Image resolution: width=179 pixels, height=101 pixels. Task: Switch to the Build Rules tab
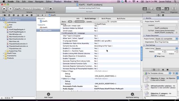[121, 19]
